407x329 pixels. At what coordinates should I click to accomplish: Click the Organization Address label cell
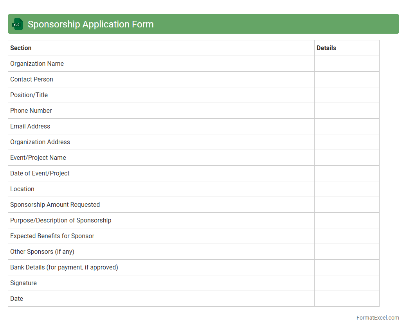click(40, 142)
